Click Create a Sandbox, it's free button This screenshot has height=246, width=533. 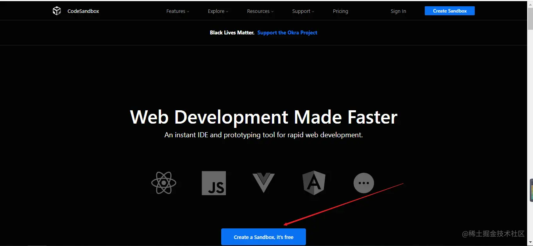tap(263, 237)
